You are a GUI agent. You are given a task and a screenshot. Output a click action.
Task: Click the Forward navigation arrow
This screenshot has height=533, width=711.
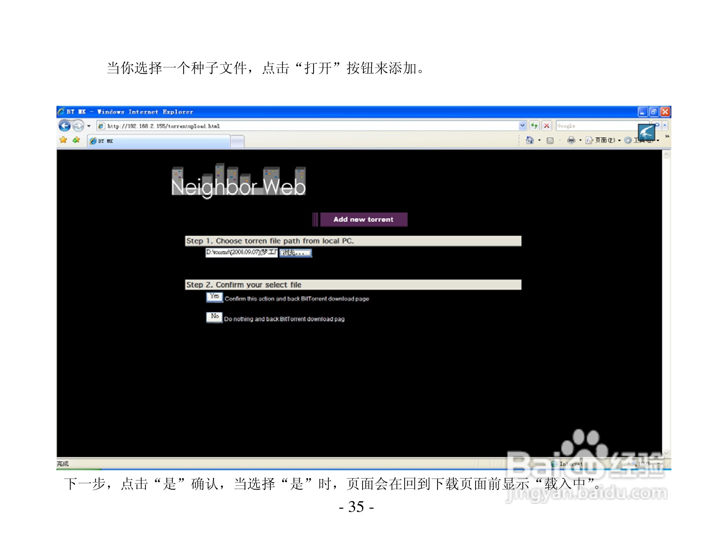[78, 126]
